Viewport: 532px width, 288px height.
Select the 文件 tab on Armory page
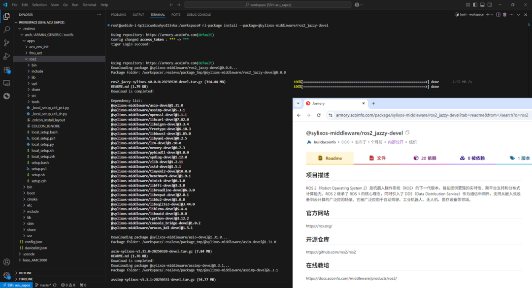(x=377, y=158)
